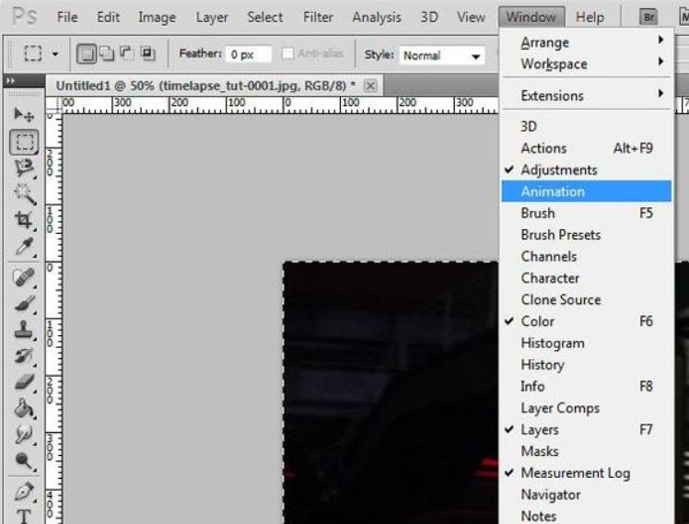
Task: Open the File menu
Action: [x=67, y=17]
